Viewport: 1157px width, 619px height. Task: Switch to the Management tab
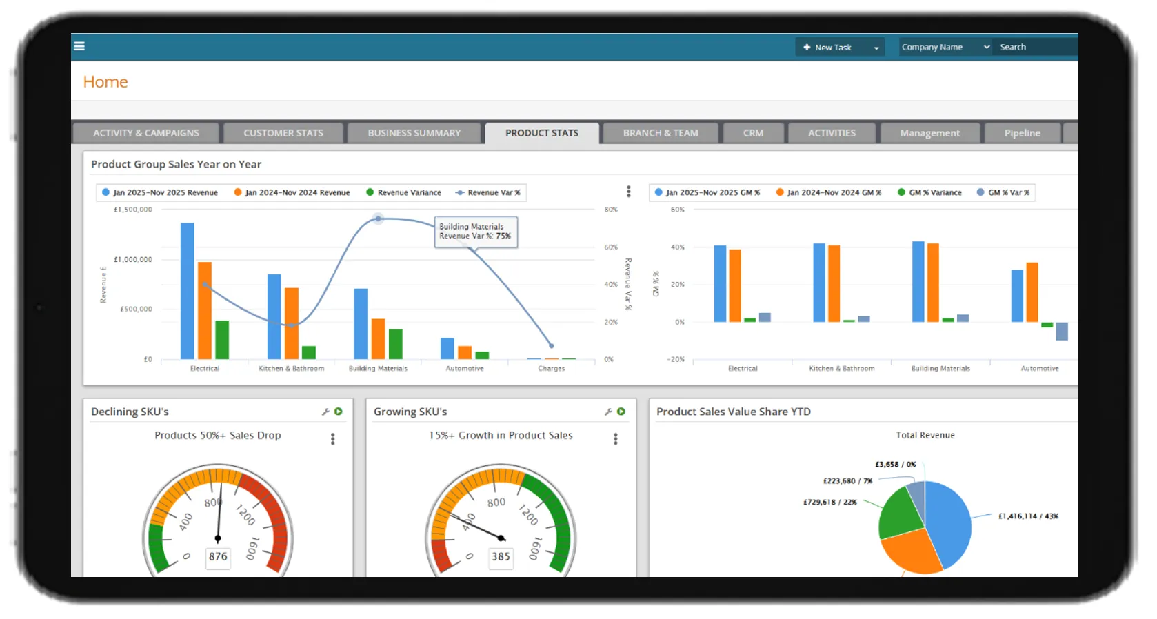[x=929, y=133]
